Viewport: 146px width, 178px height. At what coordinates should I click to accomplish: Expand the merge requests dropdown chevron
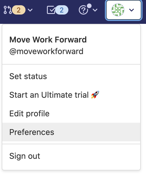click(x=30, y=10)
